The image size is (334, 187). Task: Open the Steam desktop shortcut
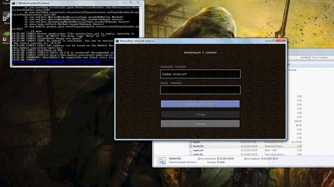pos(6,18)
